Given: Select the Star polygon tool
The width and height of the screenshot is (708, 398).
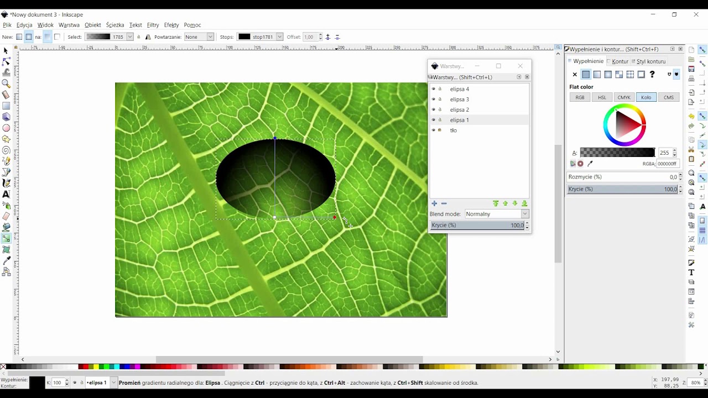Looking at the screenshot, I should [6, 139].
